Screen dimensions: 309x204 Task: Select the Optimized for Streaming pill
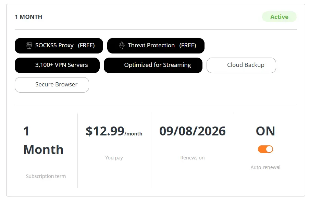click(153, 65)
